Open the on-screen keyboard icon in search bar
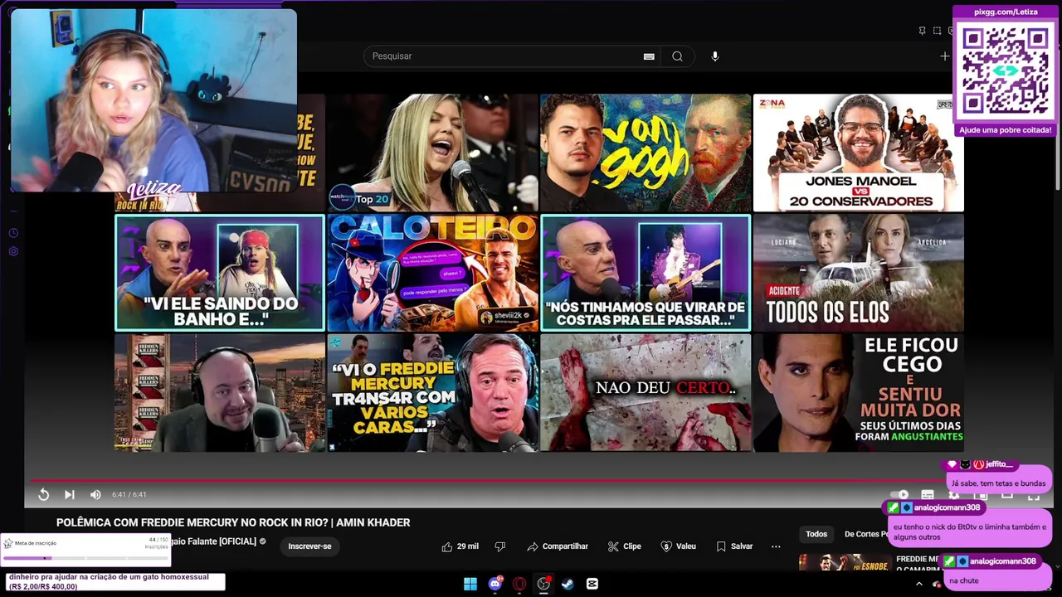This screenshot has width=1062, height=597. (649, 56)
